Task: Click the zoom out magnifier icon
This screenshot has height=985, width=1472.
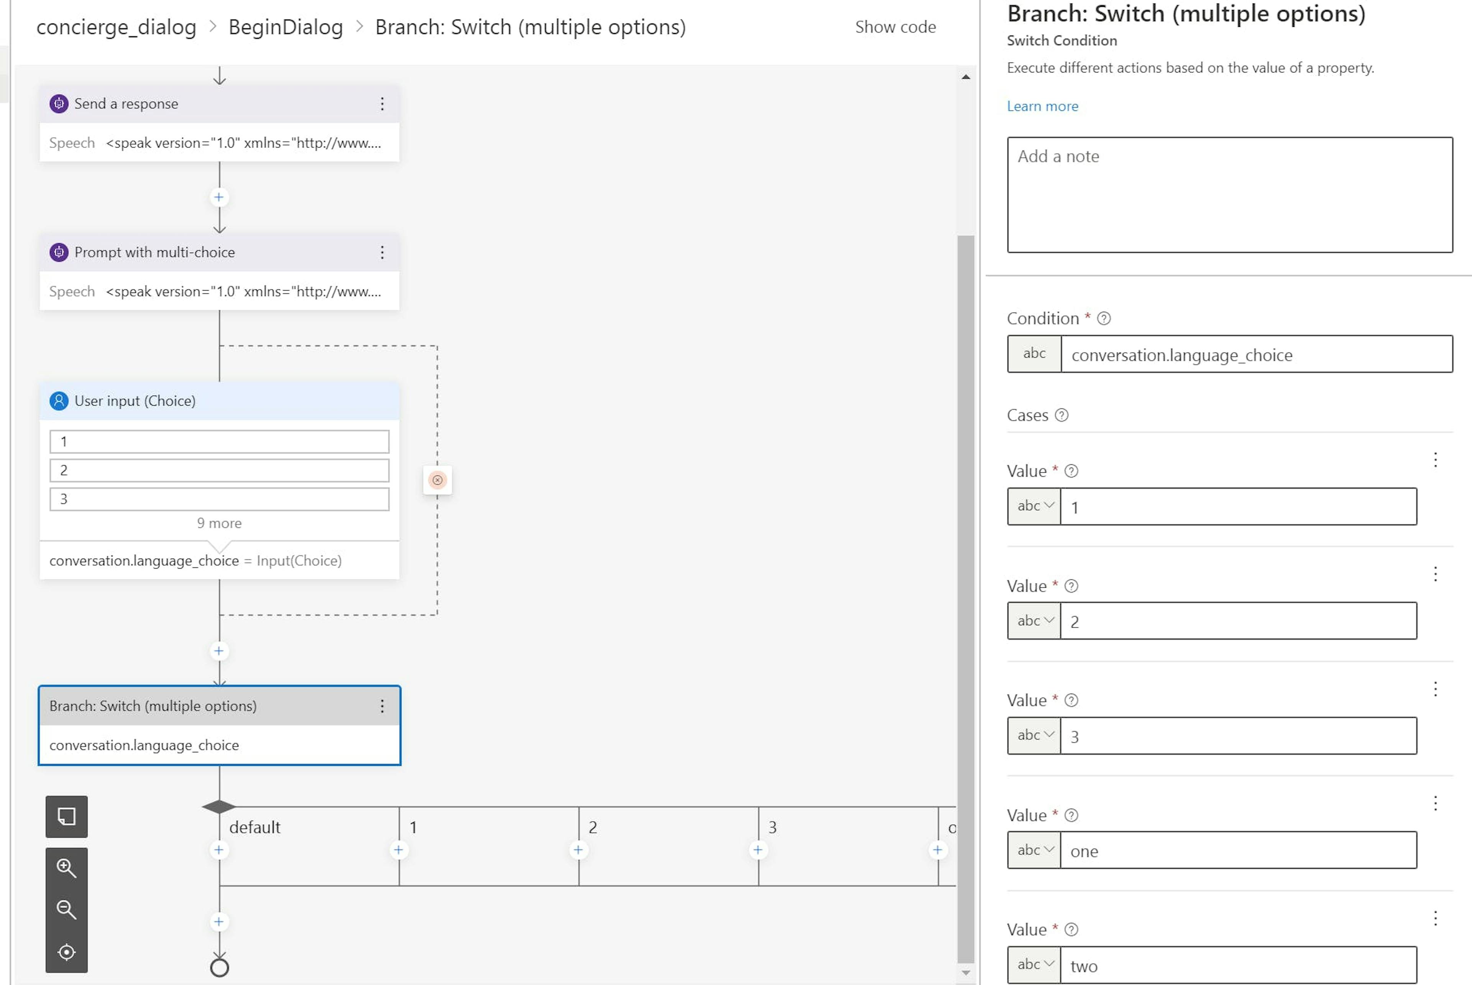Action: click(x=66, y=909)
